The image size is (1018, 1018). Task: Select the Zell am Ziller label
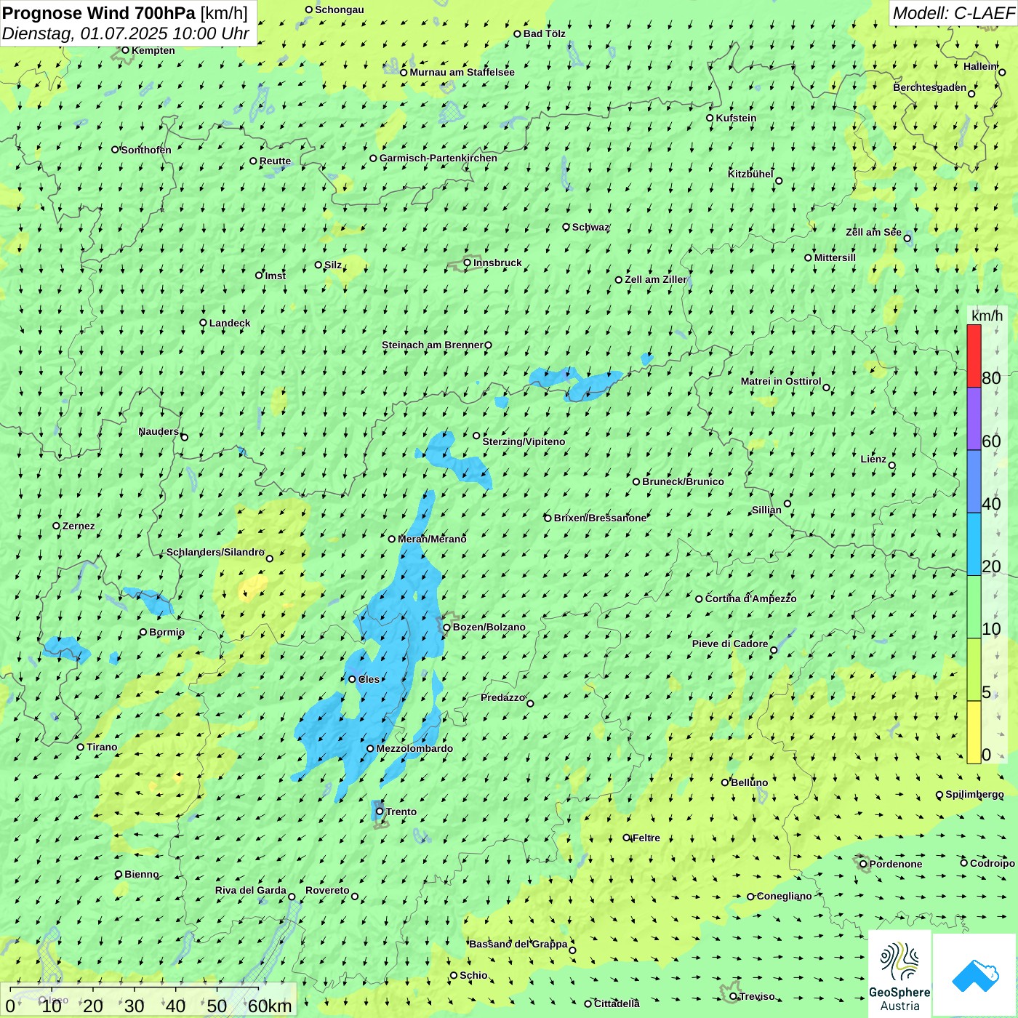(656, 279)
